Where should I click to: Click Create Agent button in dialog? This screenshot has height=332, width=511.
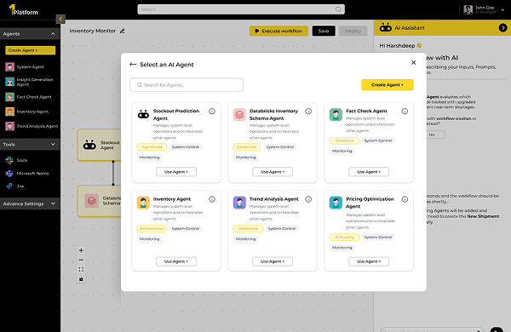[388, 85]
